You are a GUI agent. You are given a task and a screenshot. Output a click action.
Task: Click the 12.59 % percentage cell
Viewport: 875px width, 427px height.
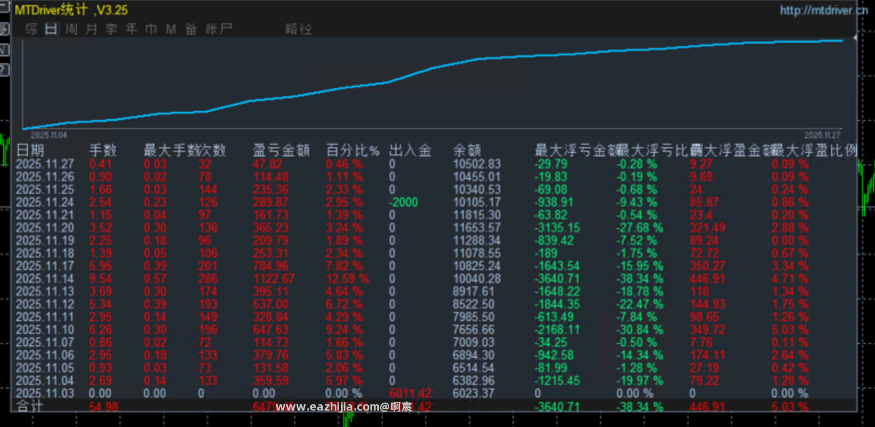[348, 279]
